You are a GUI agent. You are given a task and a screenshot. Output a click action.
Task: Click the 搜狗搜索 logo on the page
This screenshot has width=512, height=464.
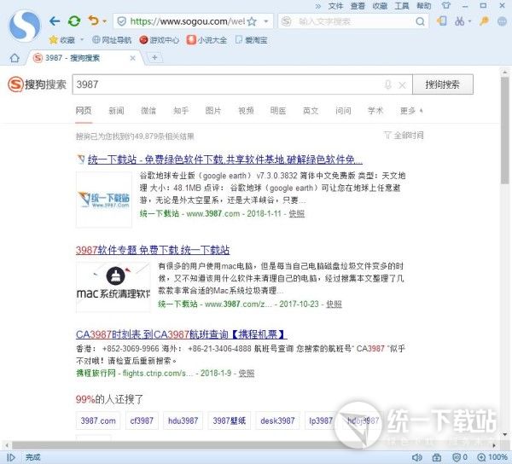pyautogui.click(x=37, y=84)
